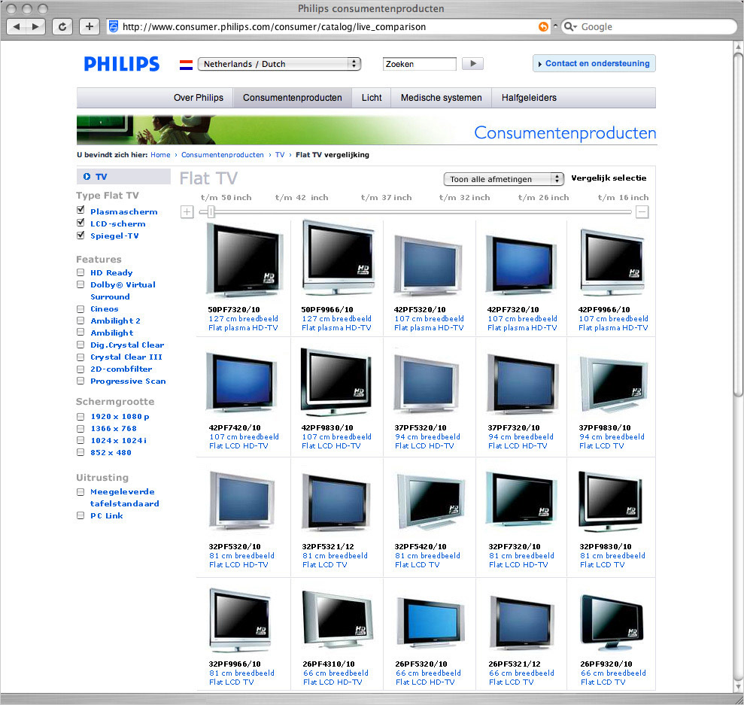Open the 26PF5320/10 TV image

pos(431,622)
